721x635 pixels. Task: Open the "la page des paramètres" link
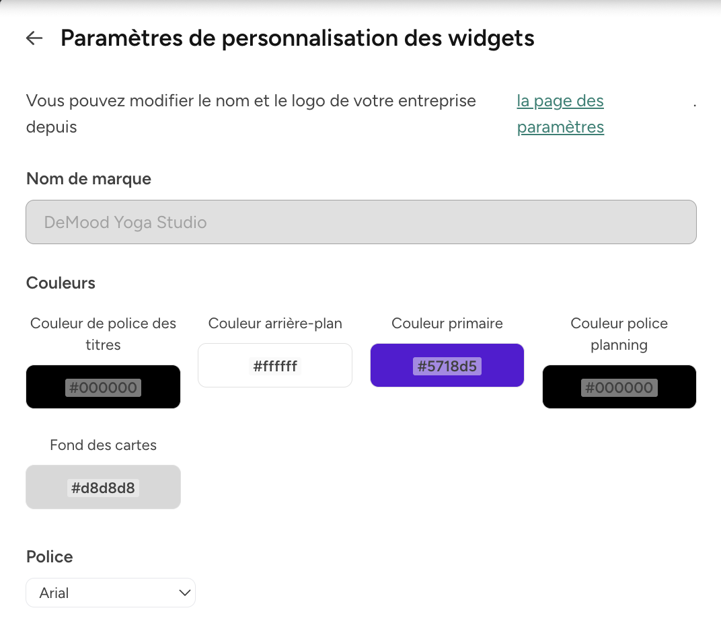(x=560, y=114)
